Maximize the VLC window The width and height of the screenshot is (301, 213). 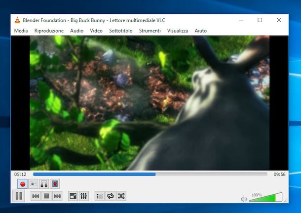click(x=260, y=20)
